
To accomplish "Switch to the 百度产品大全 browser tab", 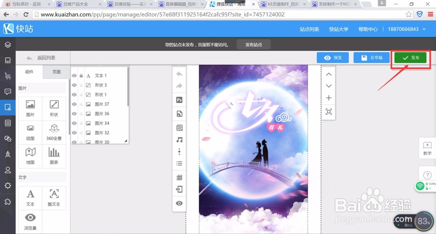I will tap(79, 4).
